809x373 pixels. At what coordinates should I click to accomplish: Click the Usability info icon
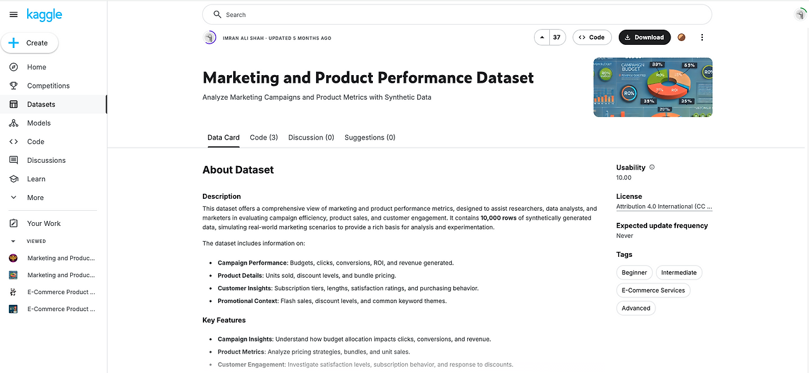pos(652,167)
